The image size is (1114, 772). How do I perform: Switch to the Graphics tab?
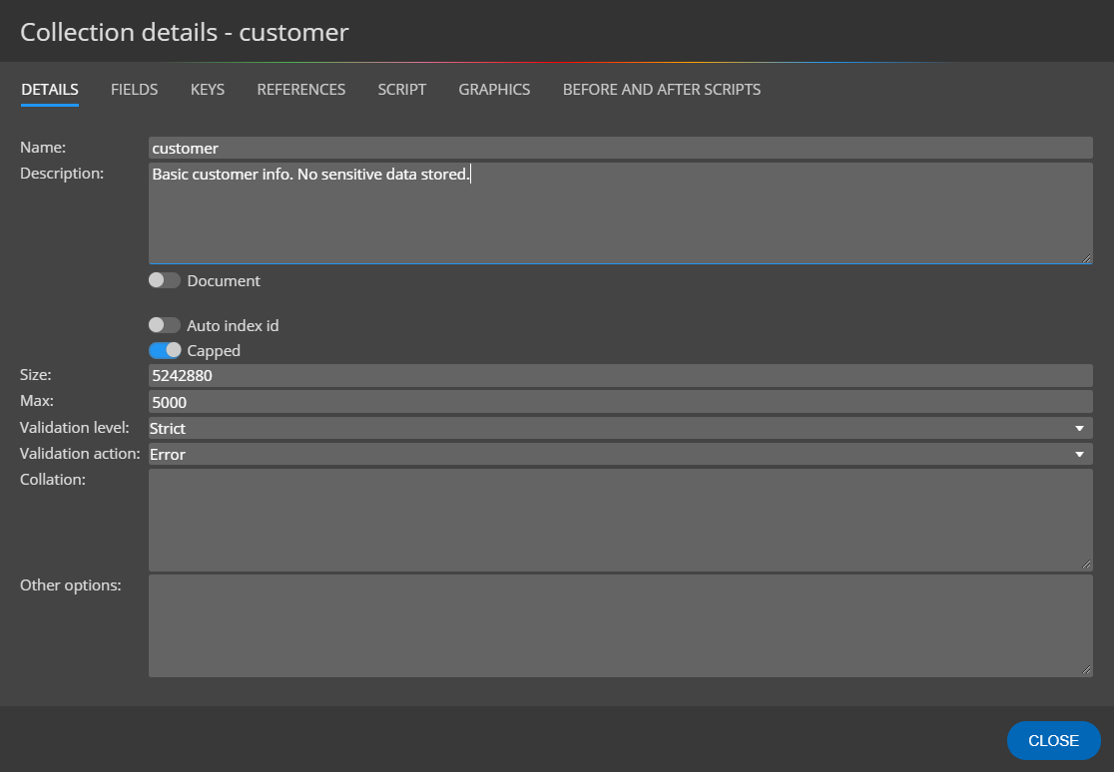click(494, 90)
